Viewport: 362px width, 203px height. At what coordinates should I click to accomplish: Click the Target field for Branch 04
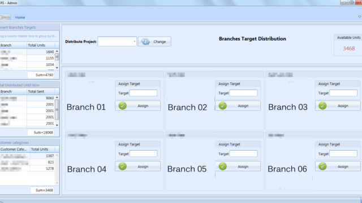click(x=143, y=153)
